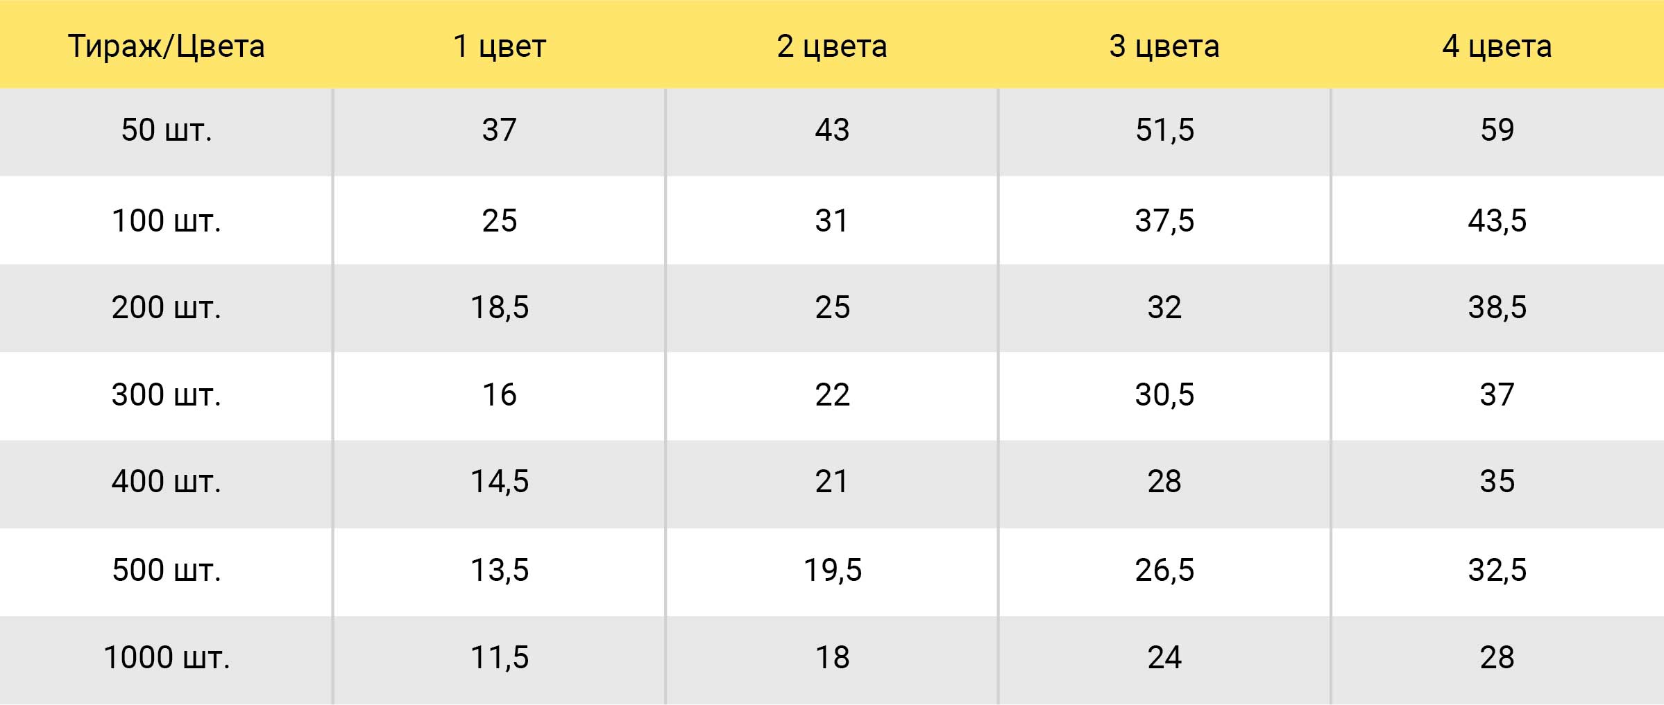The height and width of the screenshot is (705, 1664).
Task: Click the "100 шт." row label
Action: pyautogui.click(x=167, y=221)
